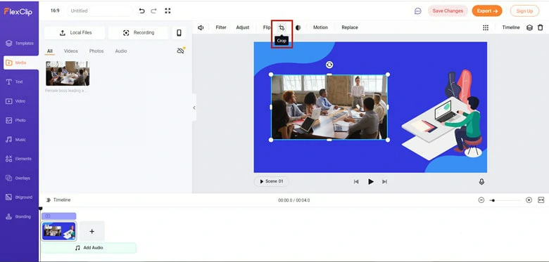
Task: Zoom out the timeline with minus icon
Action: click(x=481, y=200)
